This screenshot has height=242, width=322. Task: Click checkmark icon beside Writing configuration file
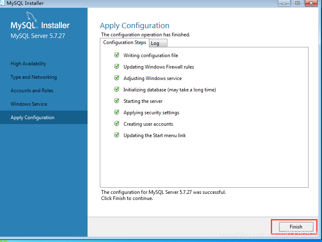click(x=117, y=55)
